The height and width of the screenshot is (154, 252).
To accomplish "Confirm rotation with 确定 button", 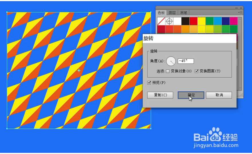I will pos(191,95).
